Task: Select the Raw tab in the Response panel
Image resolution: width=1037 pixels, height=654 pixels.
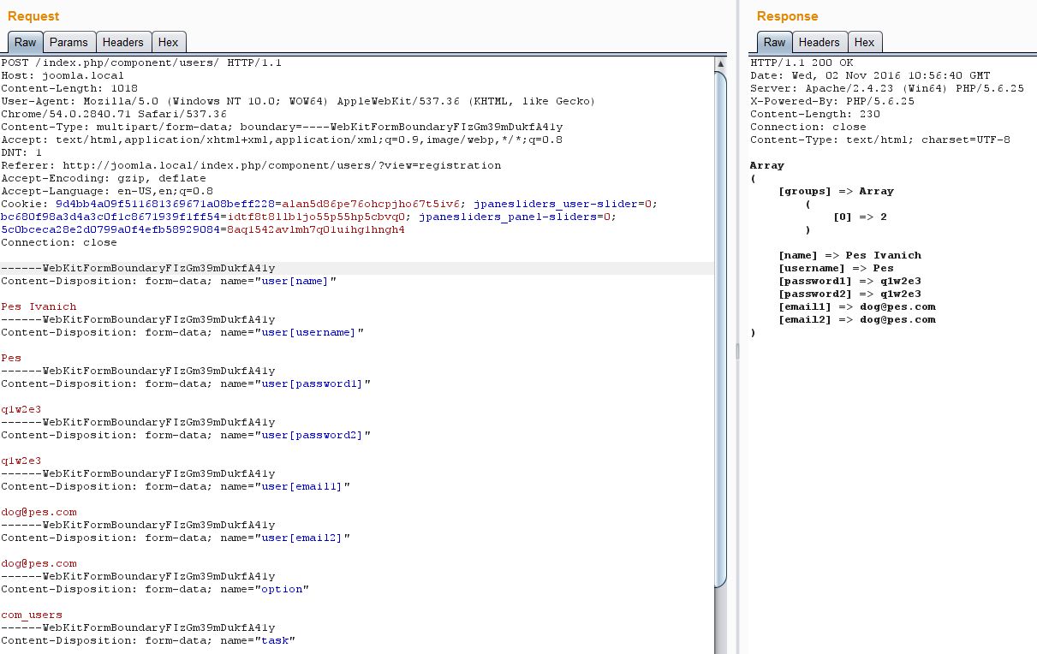Action: click(x=773, y=42)
